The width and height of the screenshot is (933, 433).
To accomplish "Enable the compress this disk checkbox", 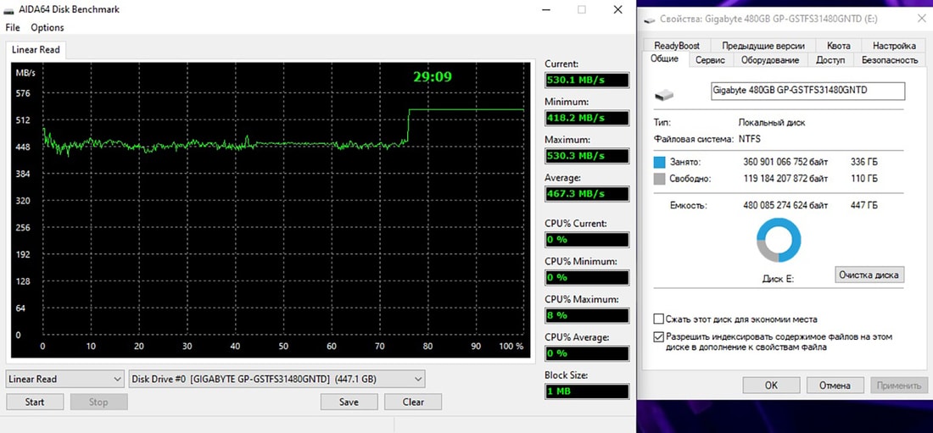I will (x=659, y=319).
